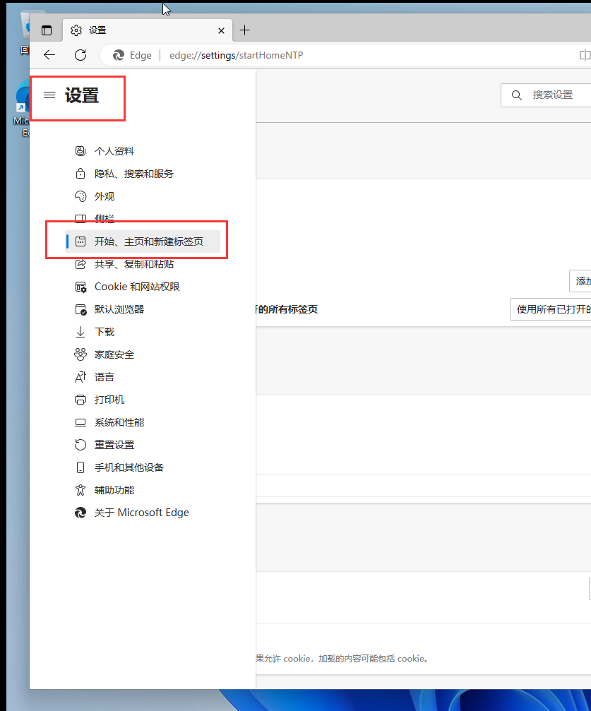
Task: Open Cookie 和网站权限 settings
Action: click(x=137, y=287)
